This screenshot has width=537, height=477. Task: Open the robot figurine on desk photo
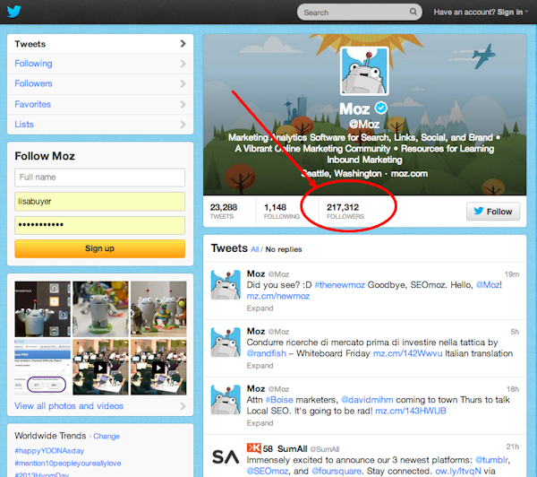pos(100,308)
